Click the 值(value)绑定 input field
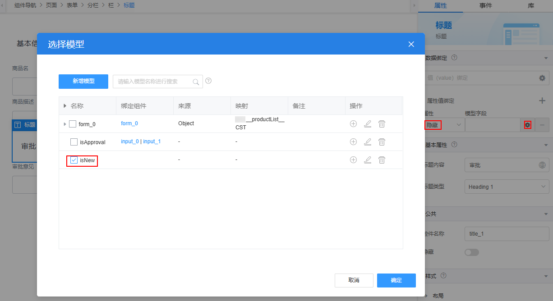This screenshot has height=301, width=553. pos(480,78)
